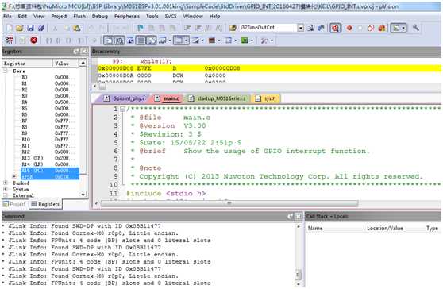Open the configuration wrench icon
Screen dimensions: 443x289
point(415,28)
